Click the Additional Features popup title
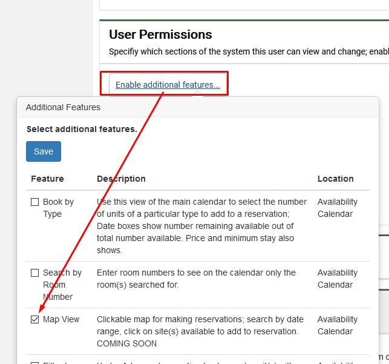This screenshot has height=364, width=389. pos(63,107)
